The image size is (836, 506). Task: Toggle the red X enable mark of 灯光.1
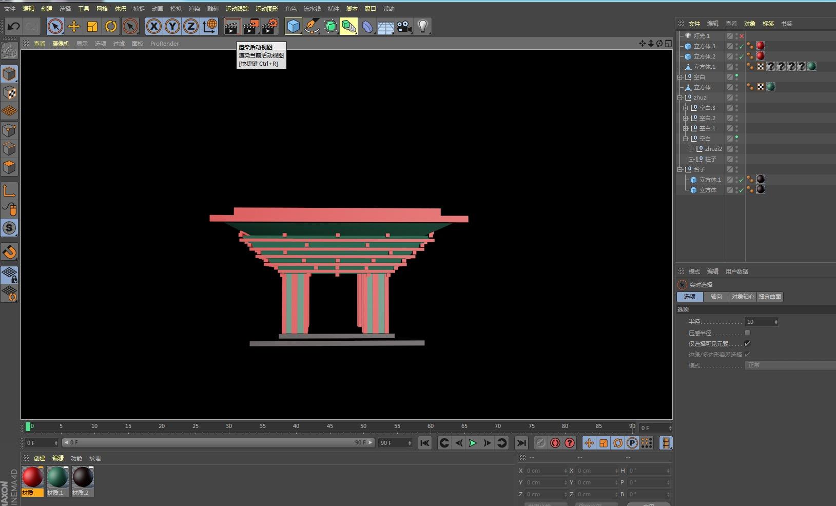[x=742, y=36]
